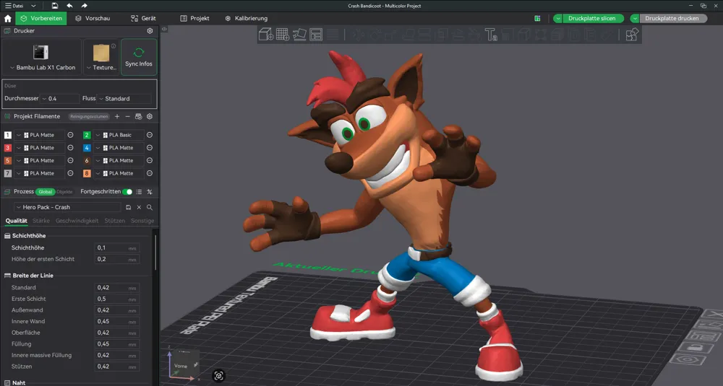Click the process settings percent icon

[150, 192]
